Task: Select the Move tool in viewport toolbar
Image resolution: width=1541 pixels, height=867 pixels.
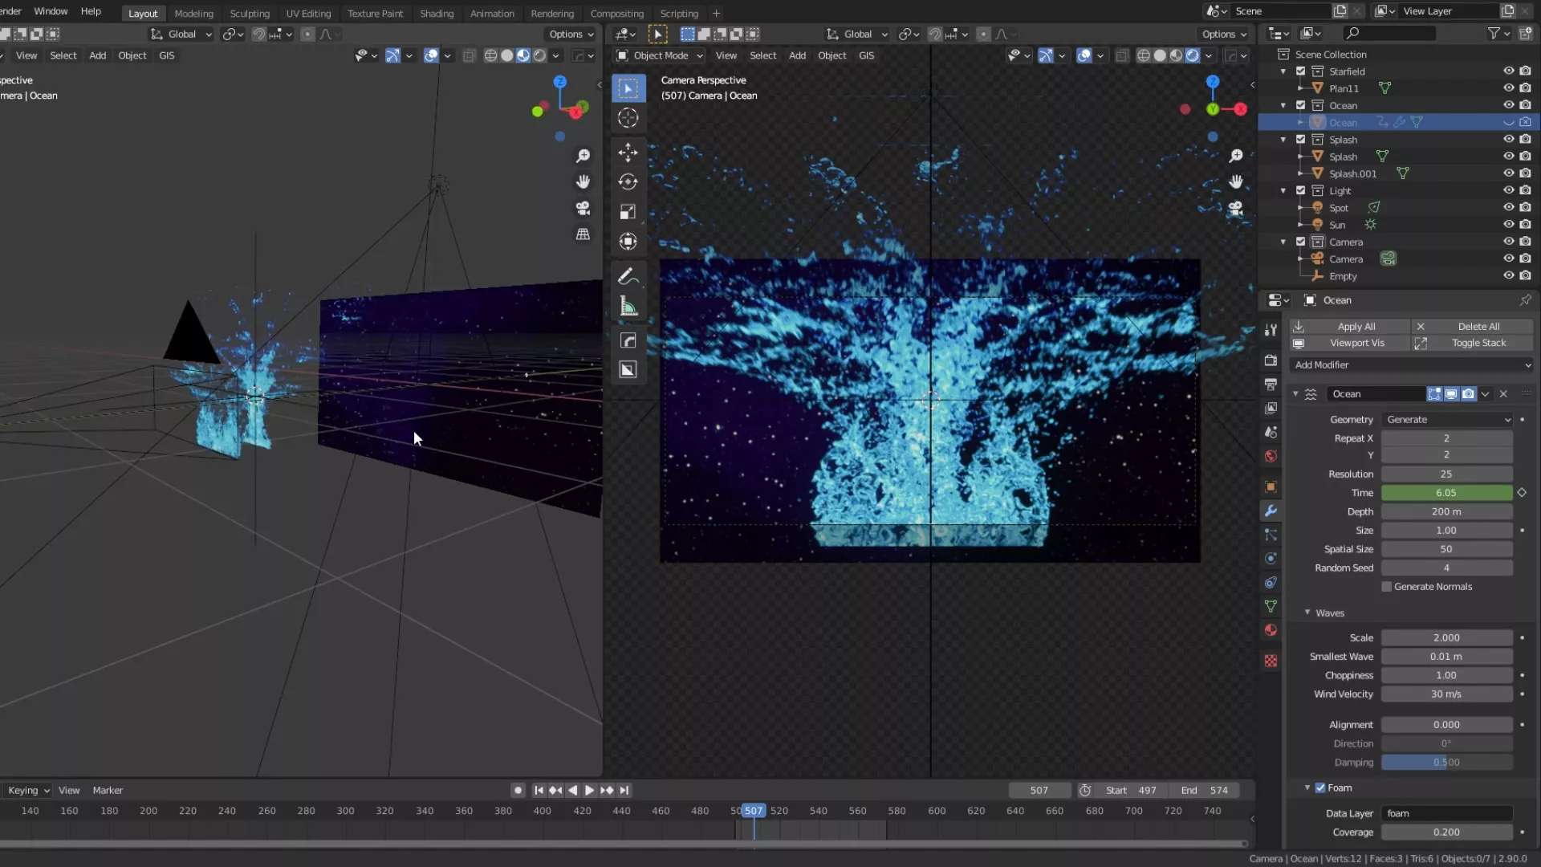Action: click(x=628, y=153)
